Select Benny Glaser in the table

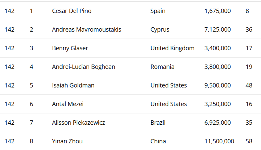70,48
